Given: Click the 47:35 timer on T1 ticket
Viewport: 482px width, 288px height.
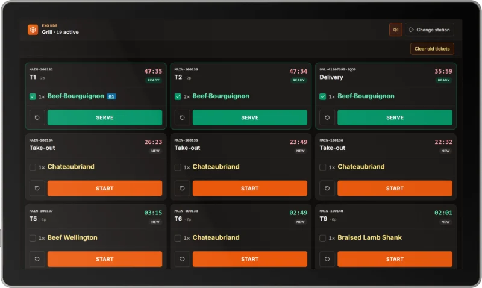Looking at the screenshot, I should click(x=153, y=71).
